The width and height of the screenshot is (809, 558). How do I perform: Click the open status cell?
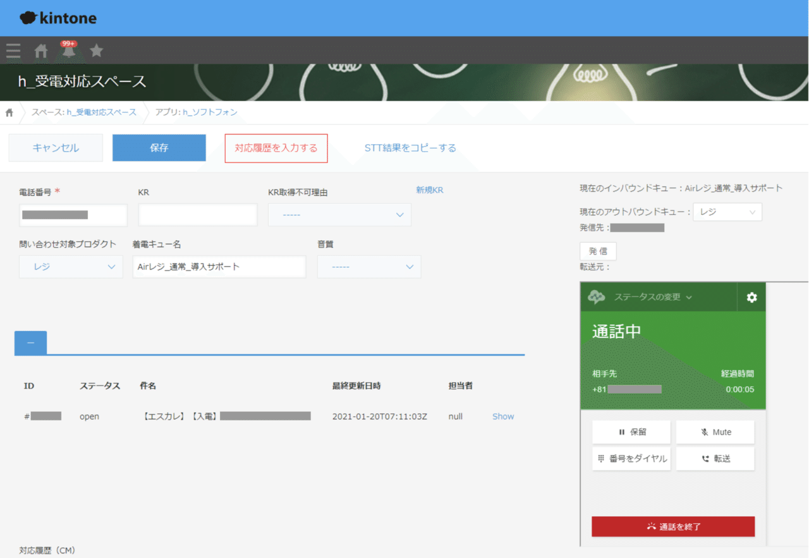tap(89, 416)
